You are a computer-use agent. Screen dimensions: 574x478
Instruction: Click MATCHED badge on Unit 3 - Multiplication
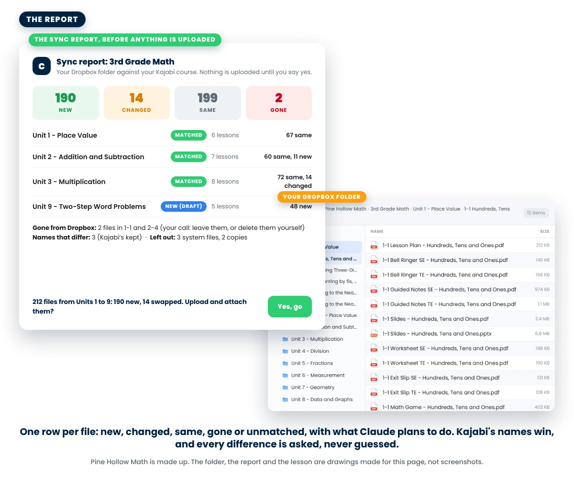(x=188, y=182)
